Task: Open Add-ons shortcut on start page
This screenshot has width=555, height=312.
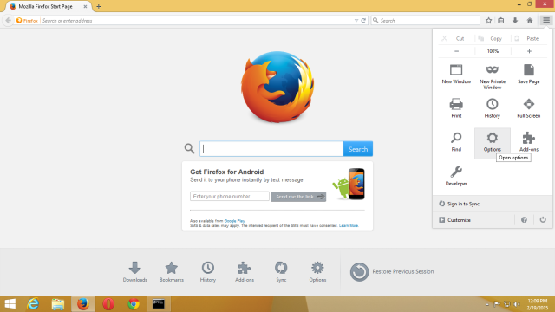Action: [x=245, y=271]
